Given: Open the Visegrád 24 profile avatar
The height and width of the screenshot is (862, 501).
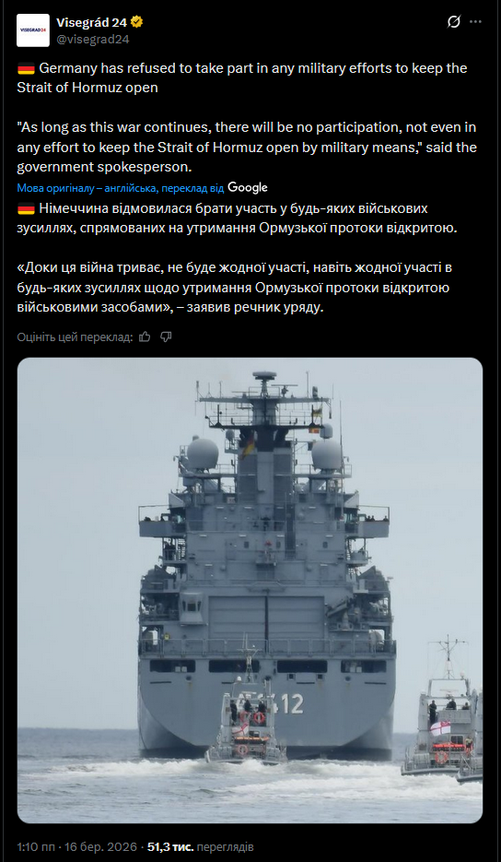Looking at the screenshot, I should click(33, 30).
